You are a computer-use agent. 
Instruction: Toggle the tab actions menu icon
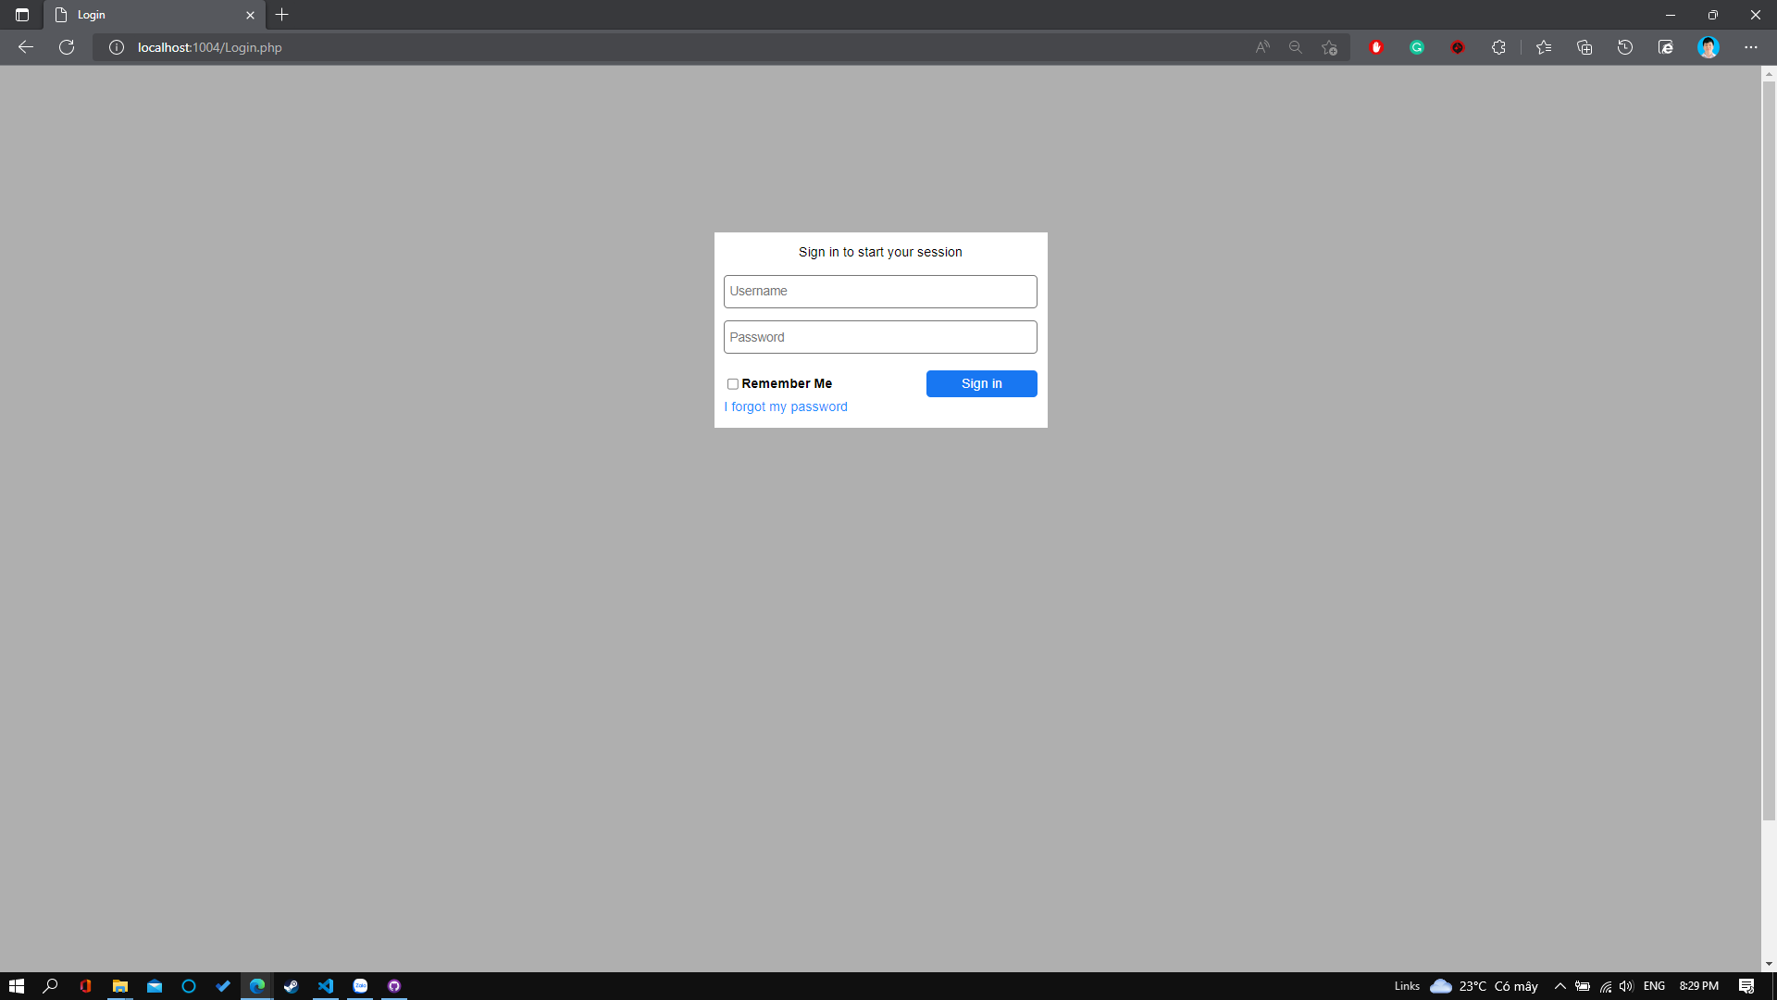(22, 15)
